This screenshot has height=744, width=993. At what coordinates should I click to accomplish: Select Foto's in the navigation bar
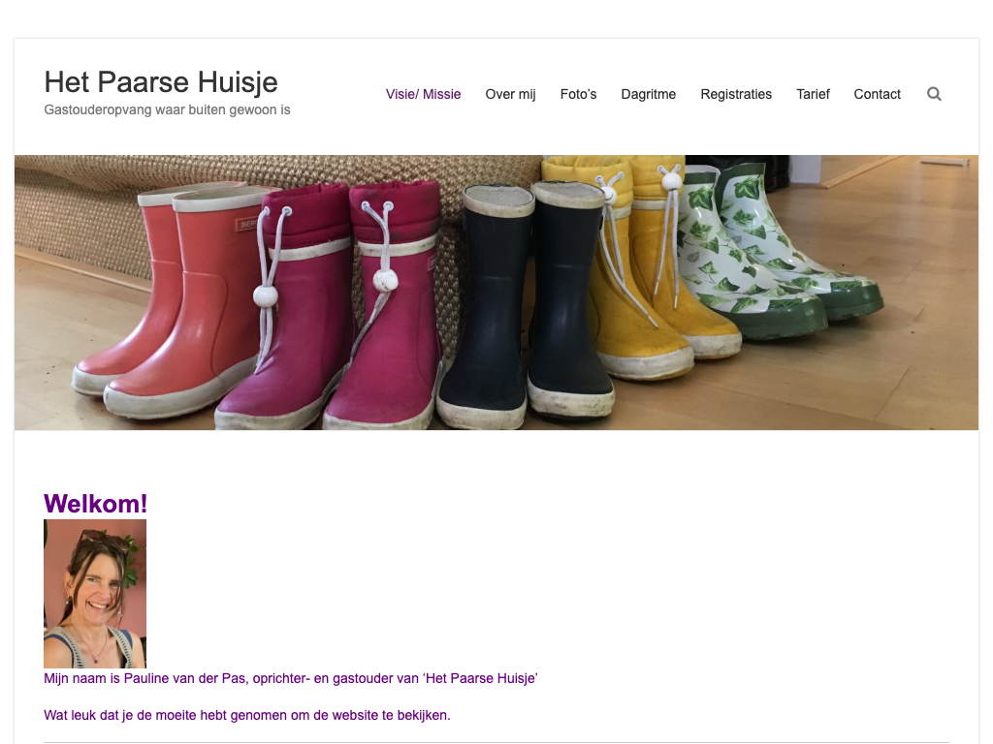pyautogui.click(x=578, y=94)
